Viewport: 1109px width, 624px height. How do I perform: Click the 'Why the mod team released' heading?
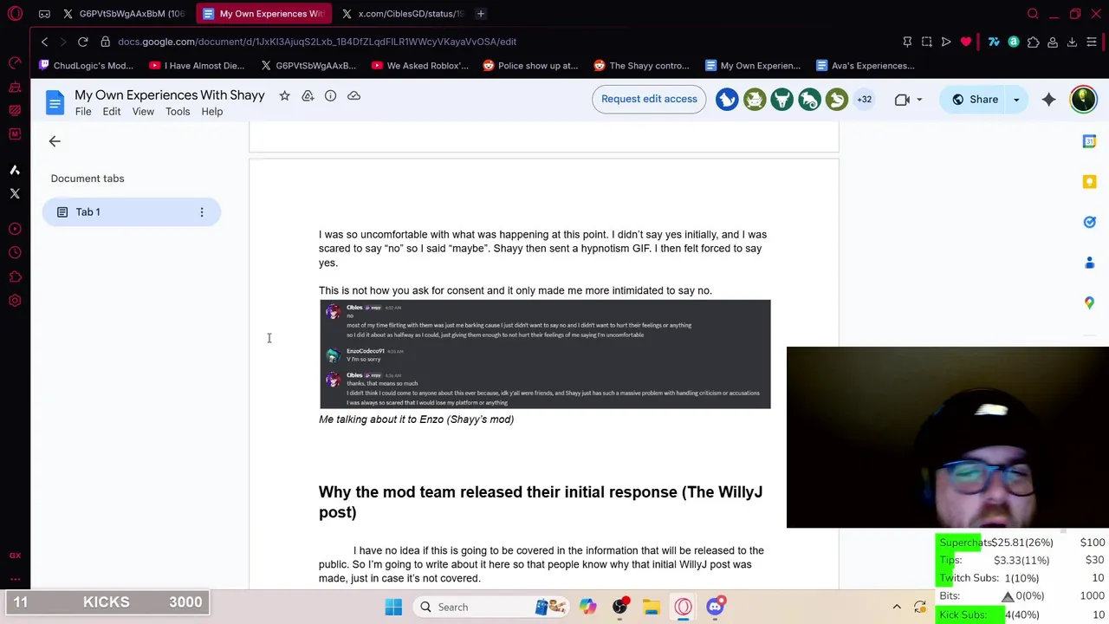coord(541,502)
